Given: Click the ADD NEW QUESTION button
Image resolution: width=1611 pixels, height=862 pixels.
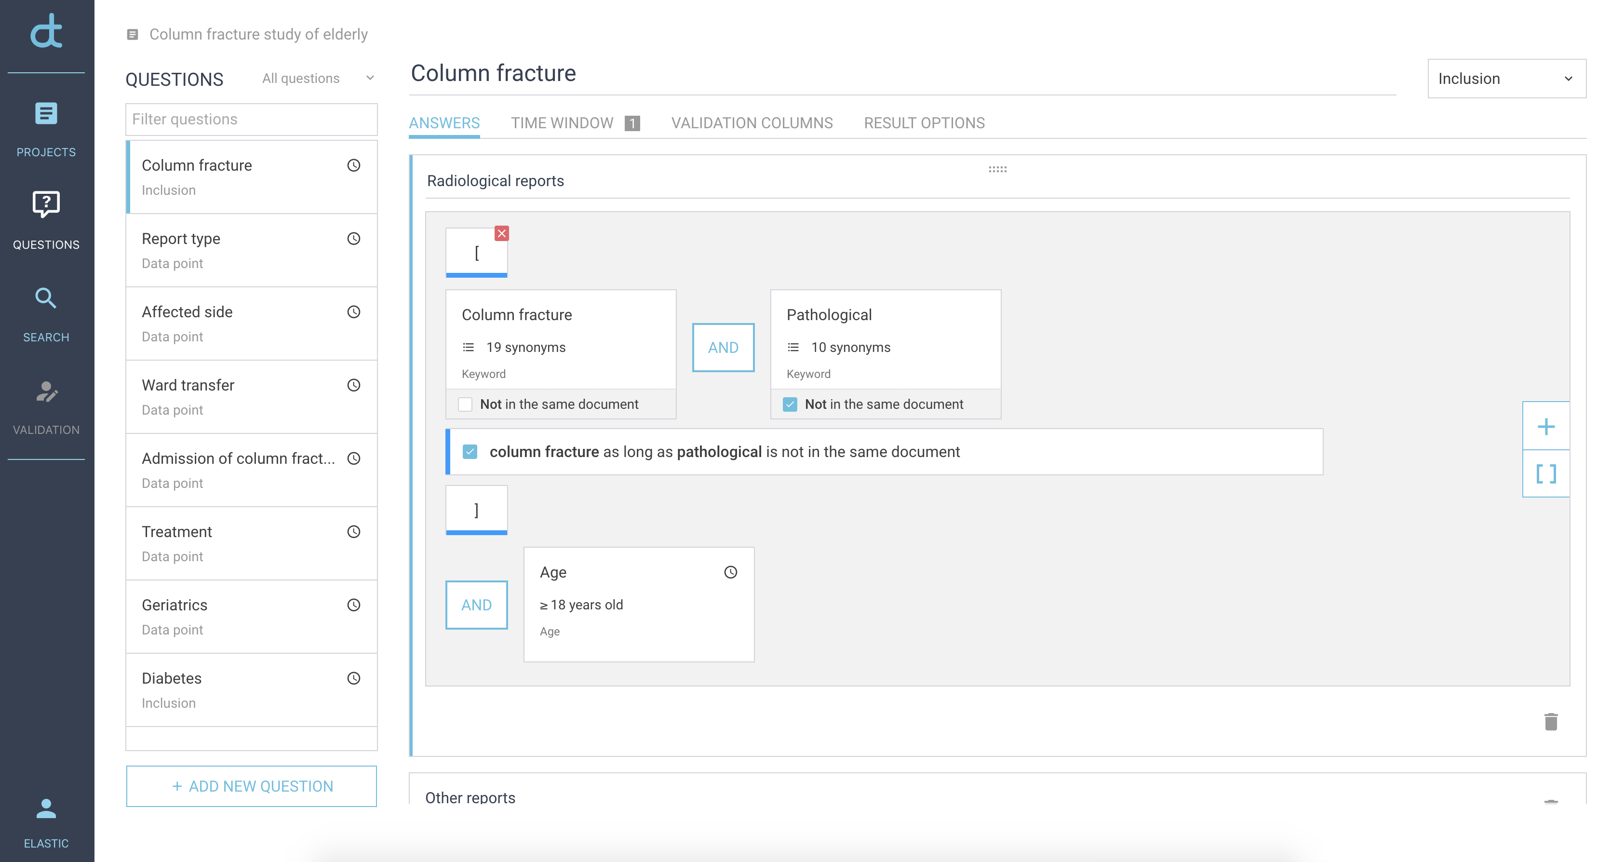Looking at the screenshot, I should [x=252, y=786].
